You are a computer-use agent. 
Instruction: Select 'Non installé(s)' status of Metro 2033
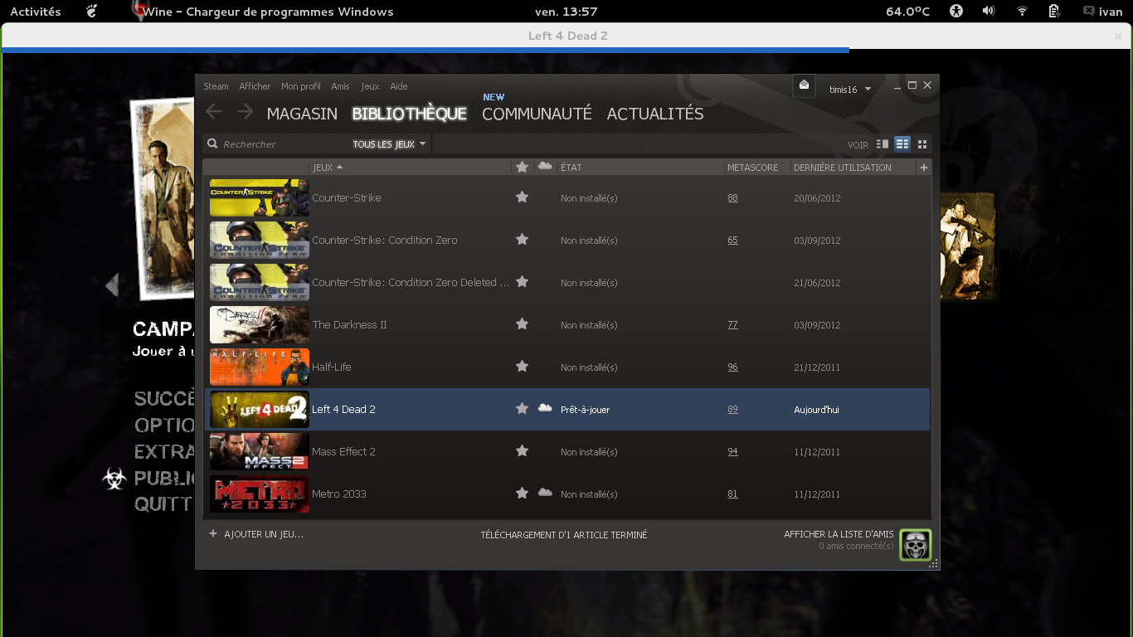coord(589,494)
